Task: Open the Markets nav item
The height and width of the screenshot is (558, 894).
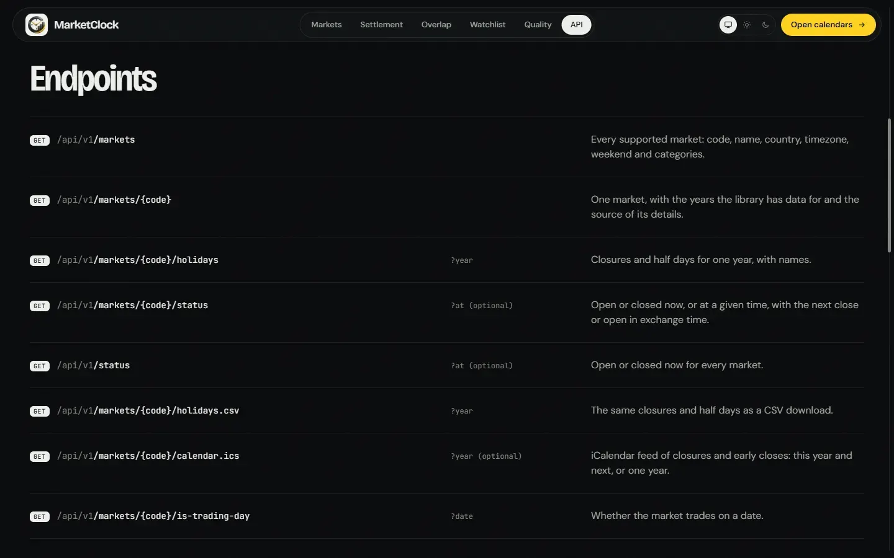Action: point(327,25)
